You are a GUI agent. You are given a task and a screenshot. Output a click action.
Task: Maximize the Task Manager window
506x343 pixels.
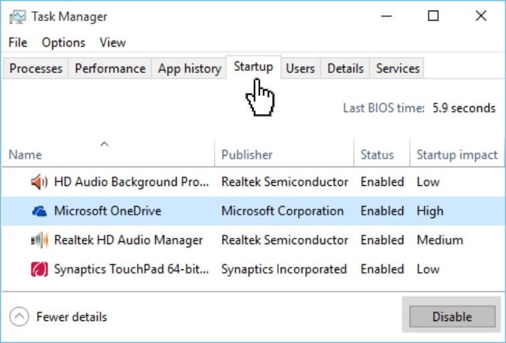(433, 16)
